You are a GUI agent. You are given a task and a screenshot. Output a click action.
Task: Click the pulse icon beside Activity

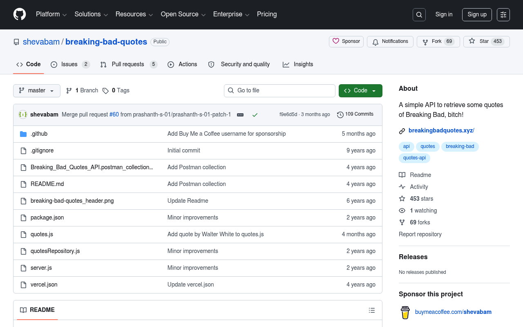pos(402,187)
